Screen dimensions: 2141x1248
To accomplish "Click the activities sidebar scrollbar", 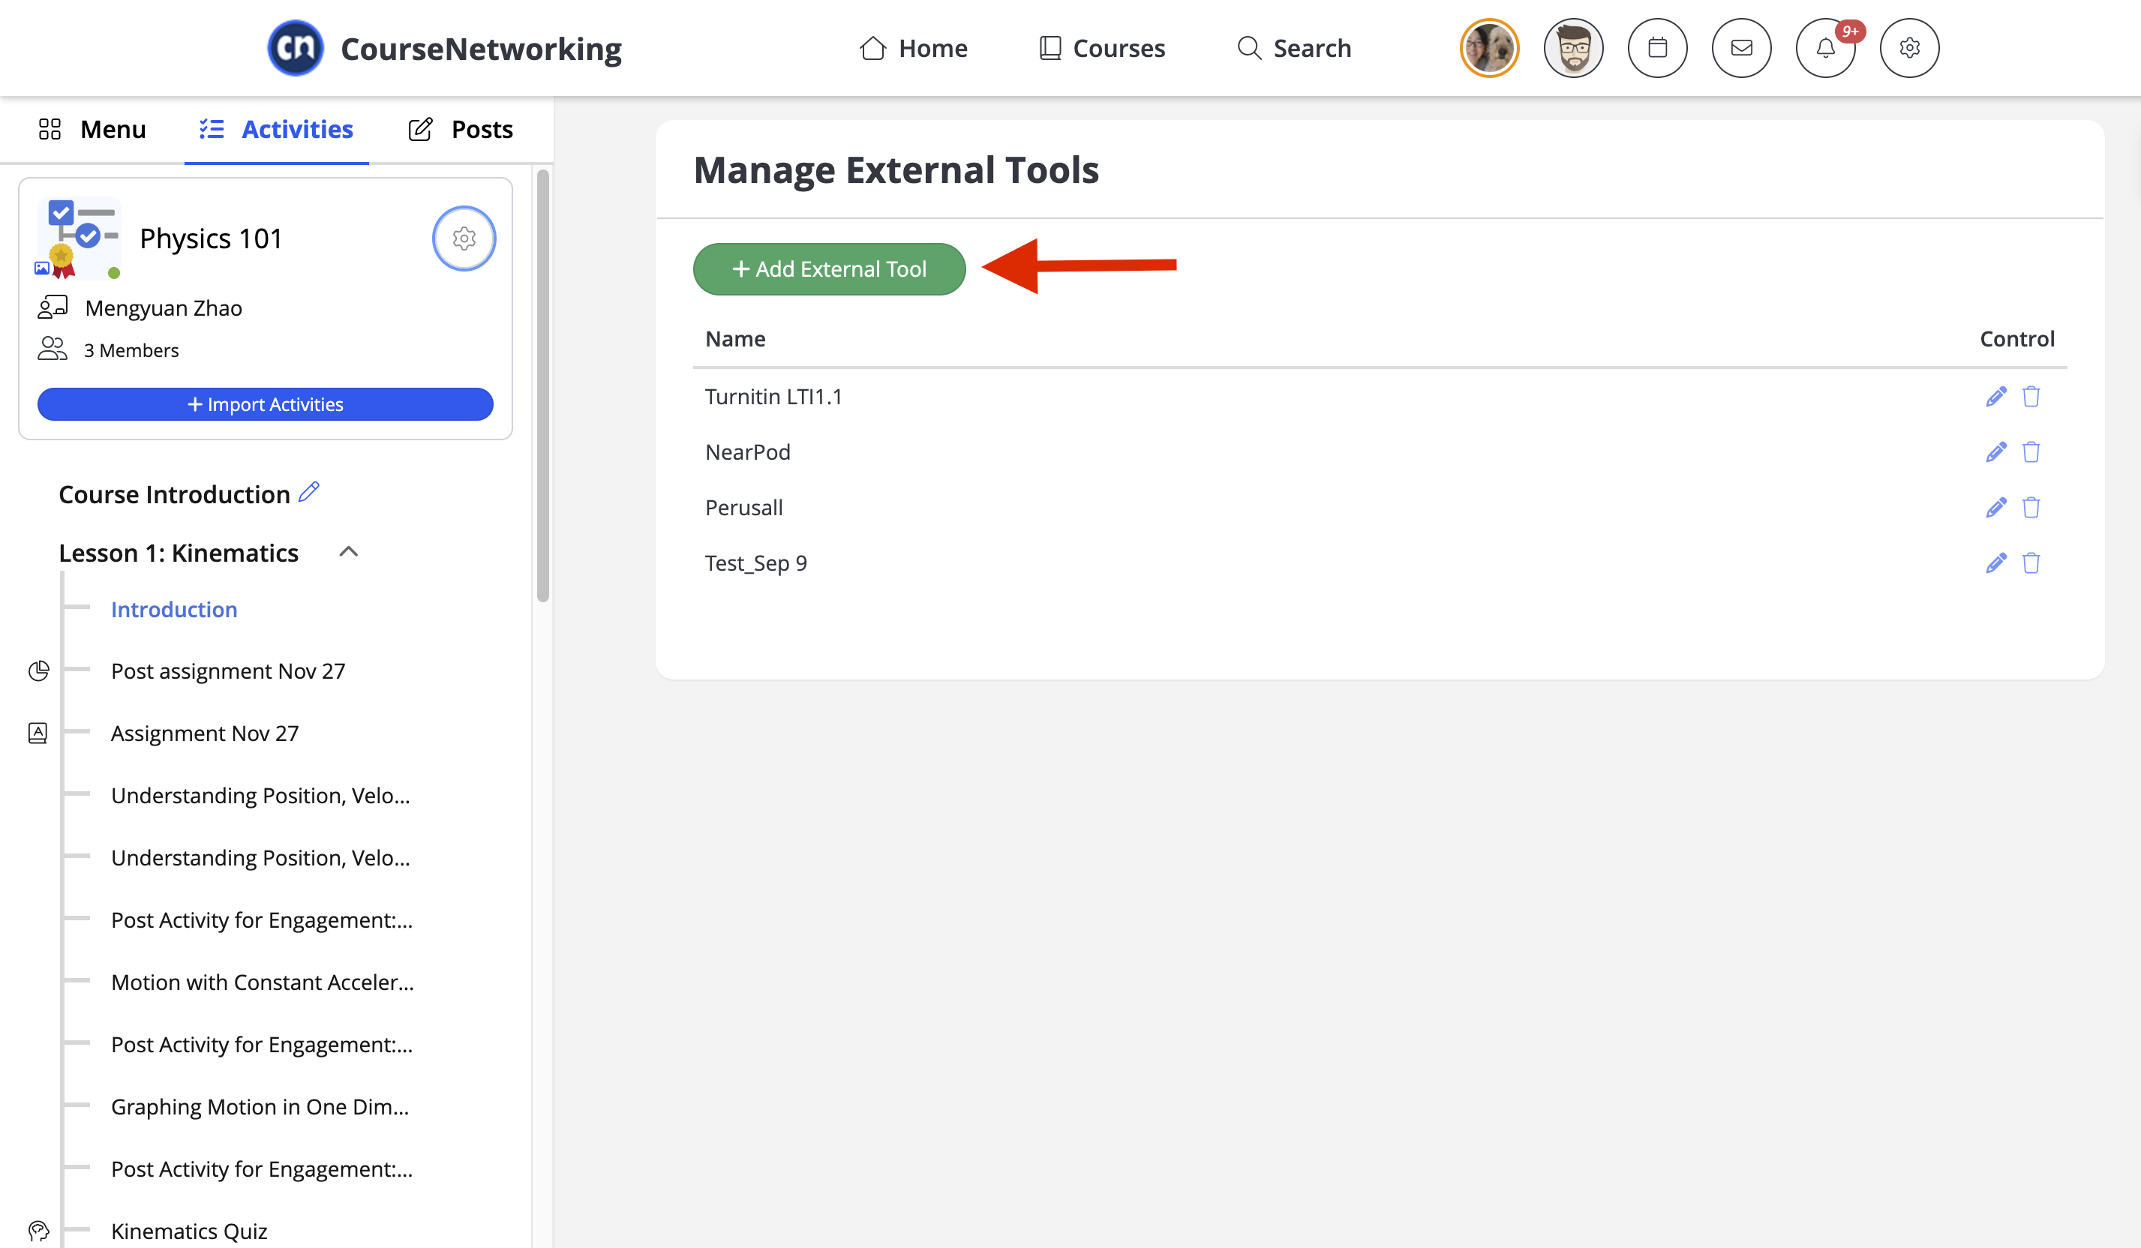I will 542,386.
